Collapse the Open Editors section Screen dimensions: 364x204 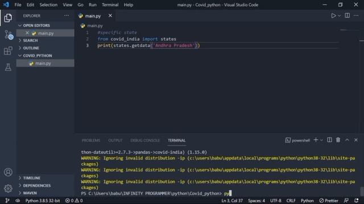[45, 25]
